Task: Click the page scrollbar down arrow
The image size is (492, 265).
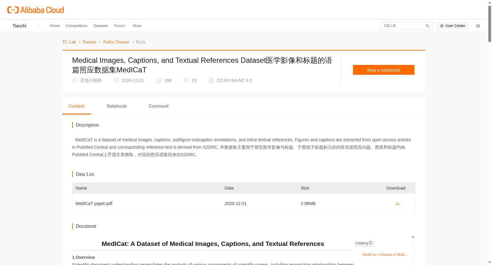Action: pyautogui.click(x=490, y=262)
